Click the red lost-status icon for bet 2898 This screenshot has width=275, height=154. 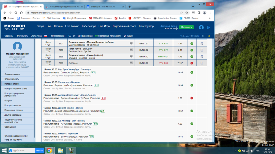point(192,63)
